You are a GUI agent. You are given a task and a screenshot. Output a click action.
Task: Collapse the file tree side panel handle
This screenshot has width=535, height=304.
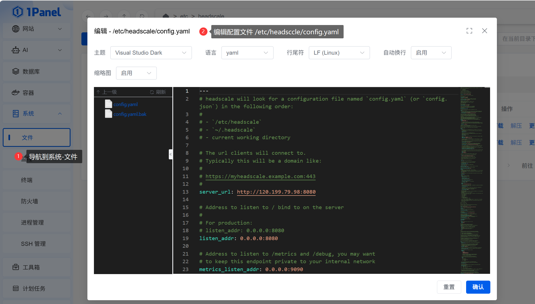tap(170, 154)
